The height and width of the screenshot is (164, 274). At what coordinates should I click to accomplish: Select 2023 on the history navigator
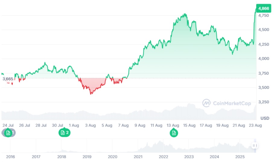click(189, 157)
